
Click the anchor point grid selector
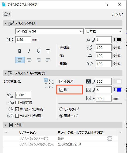point(50,83)
